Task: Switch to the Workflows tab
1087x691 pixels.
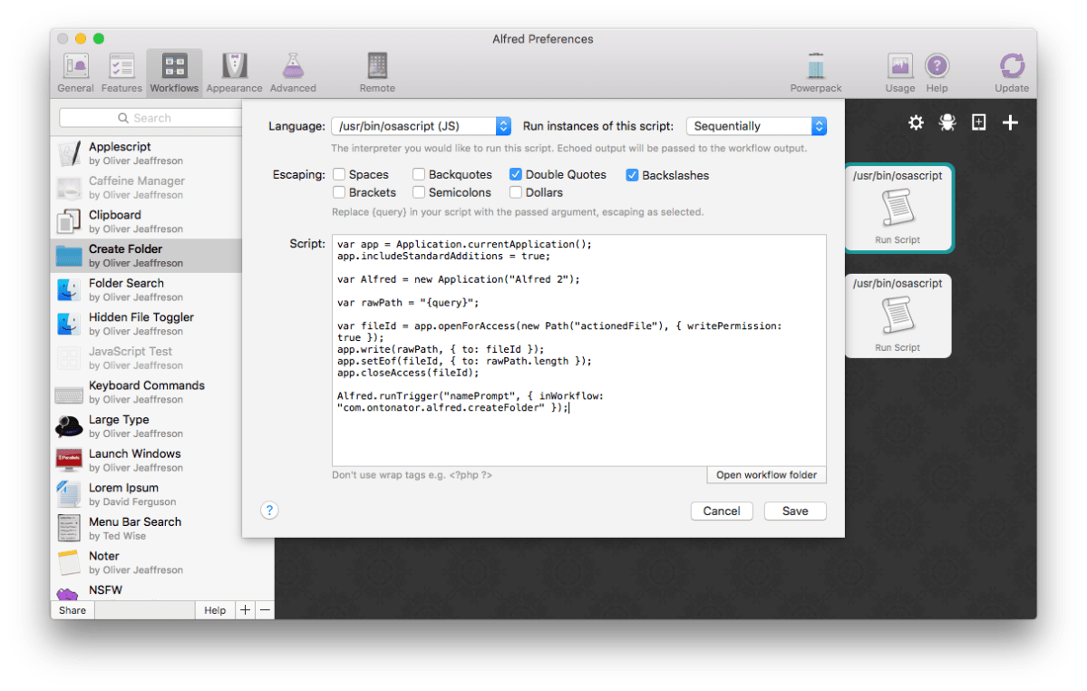Action: 174,73
